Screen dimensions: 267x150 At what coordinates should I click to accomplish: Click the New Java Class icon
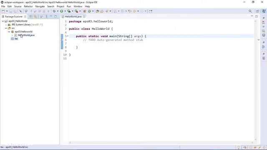coord(89,11)
